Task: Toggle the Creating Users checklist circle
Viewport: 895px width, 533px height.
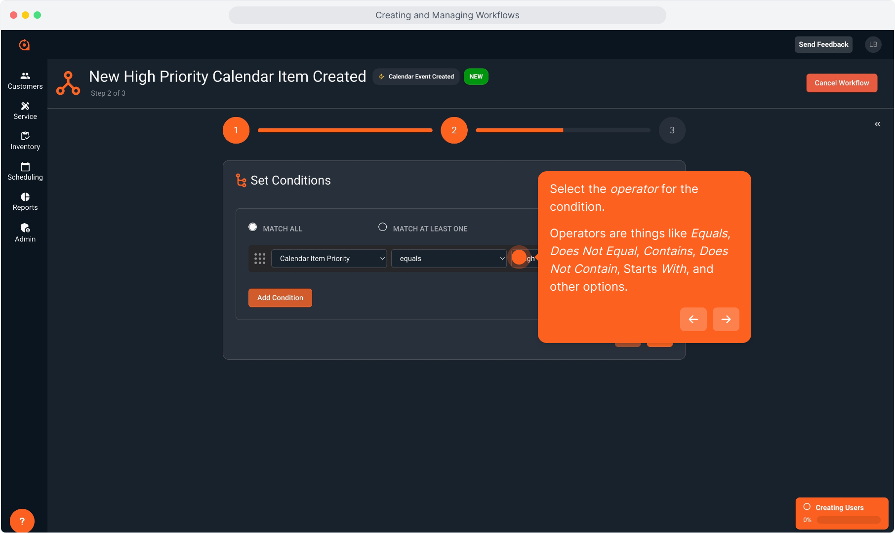Action: tap(807, 507)
